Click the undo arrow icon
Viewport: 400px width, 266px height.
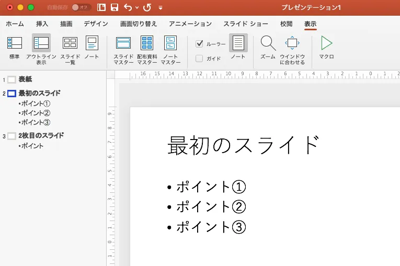click(x=128, y=7)
